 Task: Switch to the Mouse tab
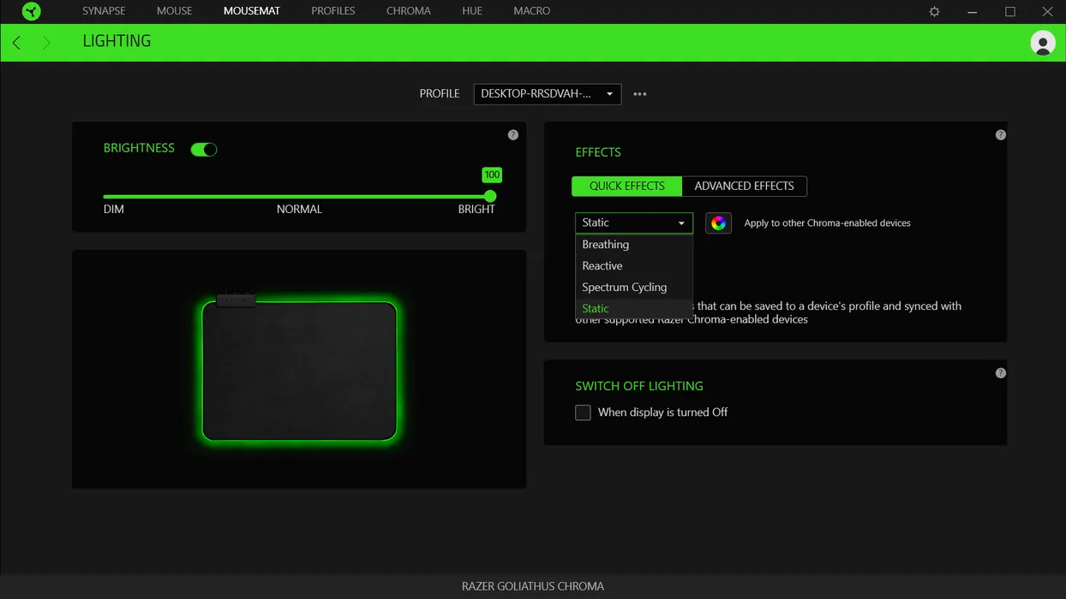click(x=175, y=11)
